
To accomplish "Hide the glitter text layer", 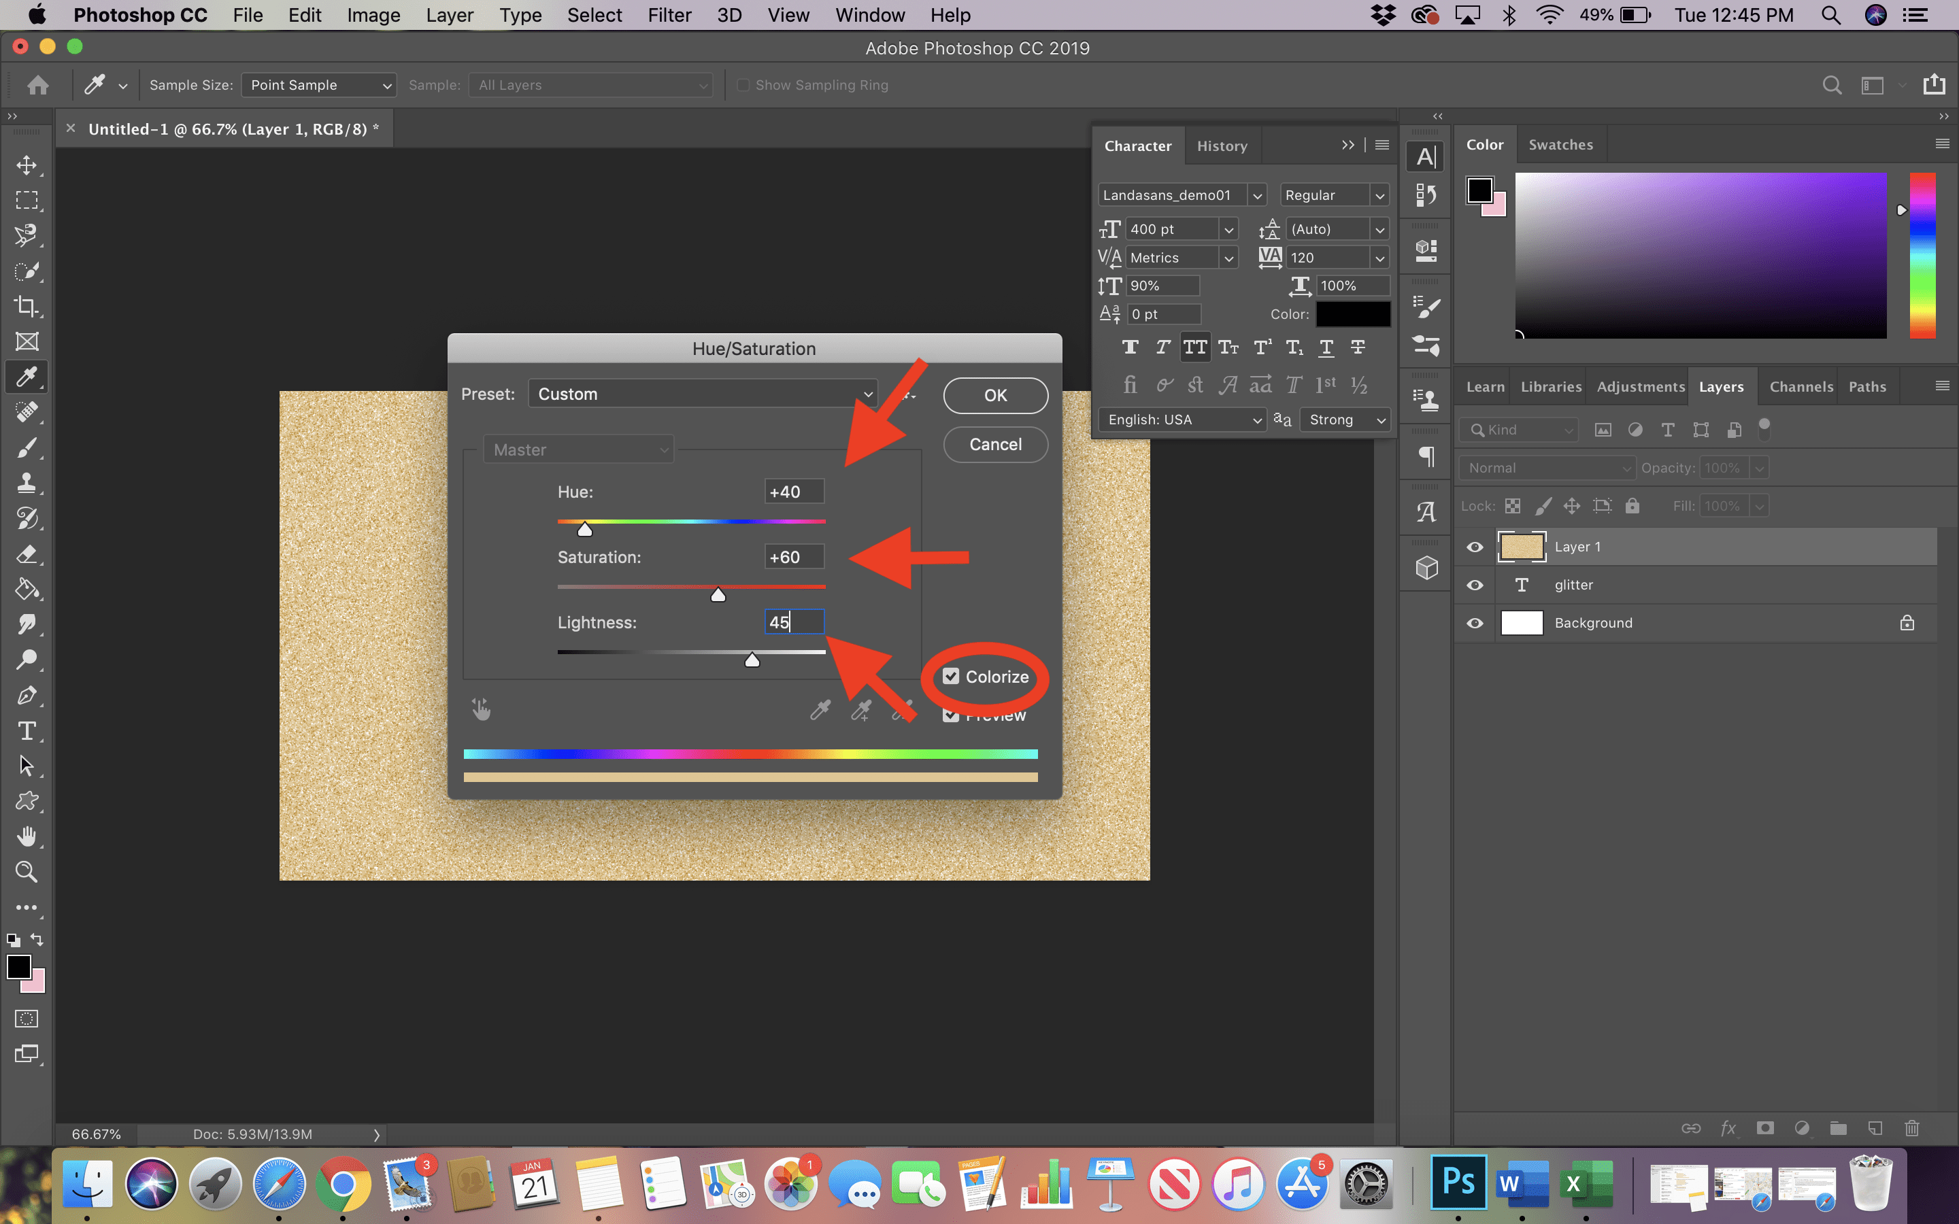I will (1475, 585).
